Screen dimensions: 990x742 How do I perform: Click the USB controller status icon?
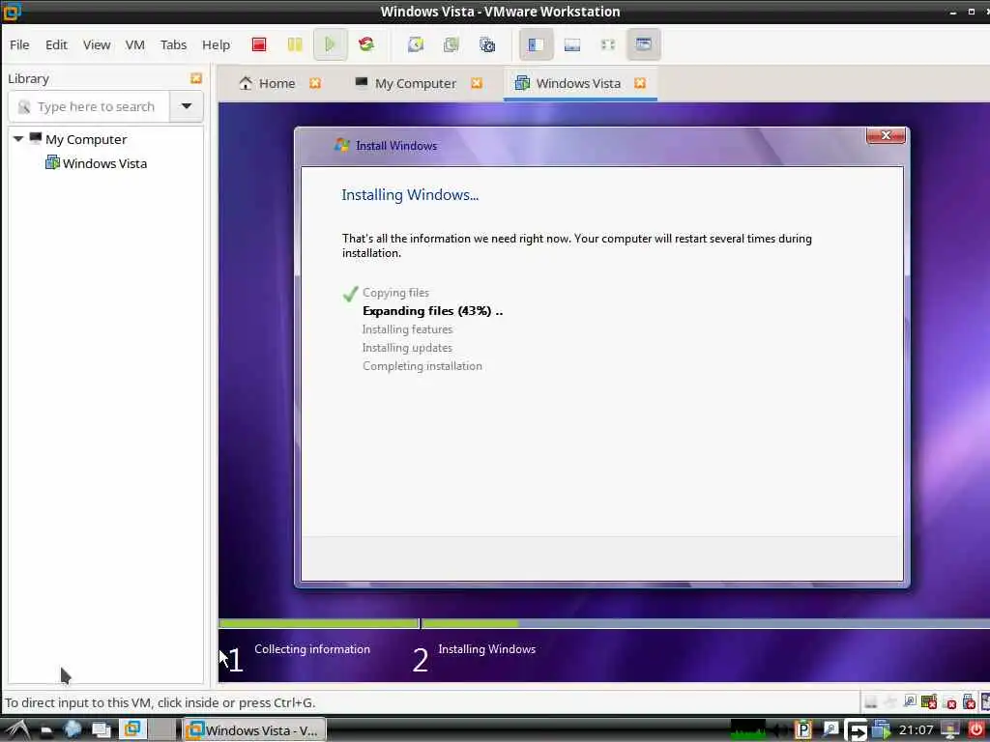click(x=969, y=701)
